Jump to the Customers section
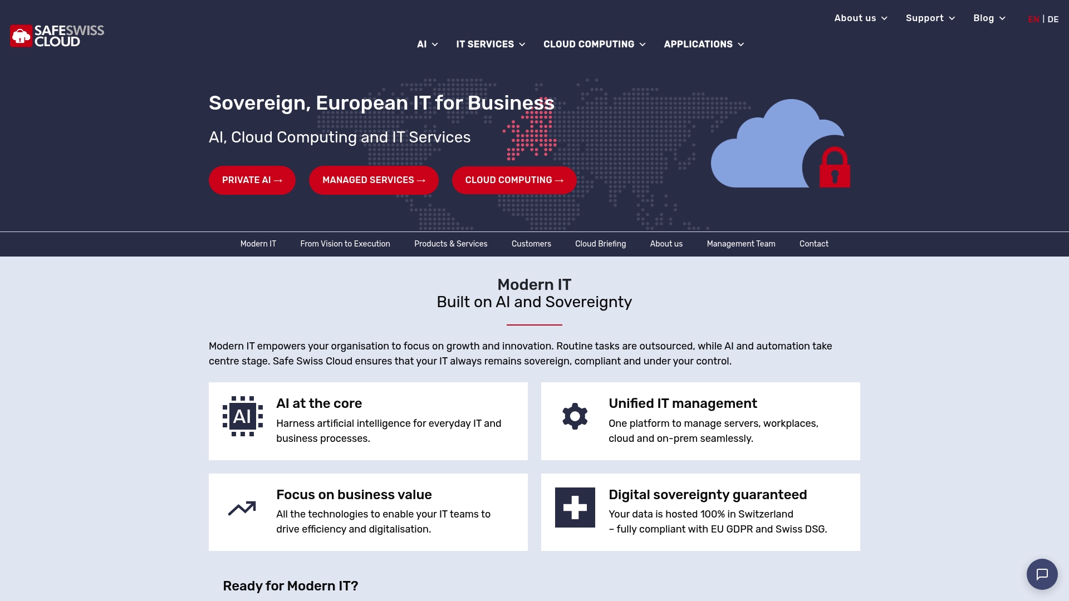 pyautogui.click(x=531, y=244)
